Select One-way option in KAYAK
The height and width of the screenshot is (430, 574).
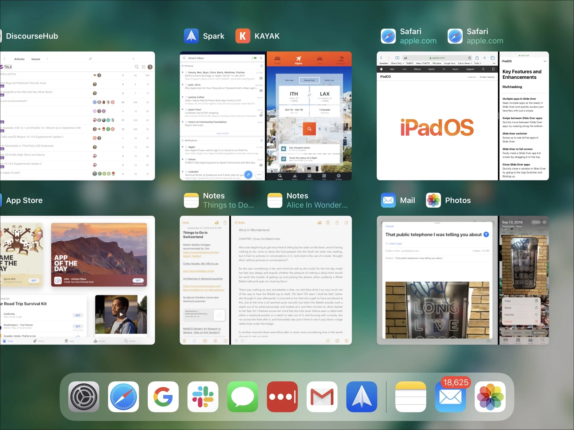tap(289, 80)
